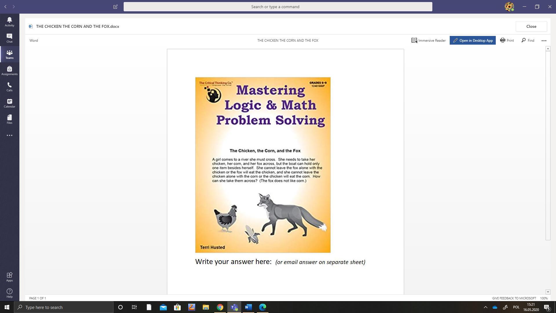Open Find in document
The width and height of the screenshot is (556, 313).
coord(528,41)
